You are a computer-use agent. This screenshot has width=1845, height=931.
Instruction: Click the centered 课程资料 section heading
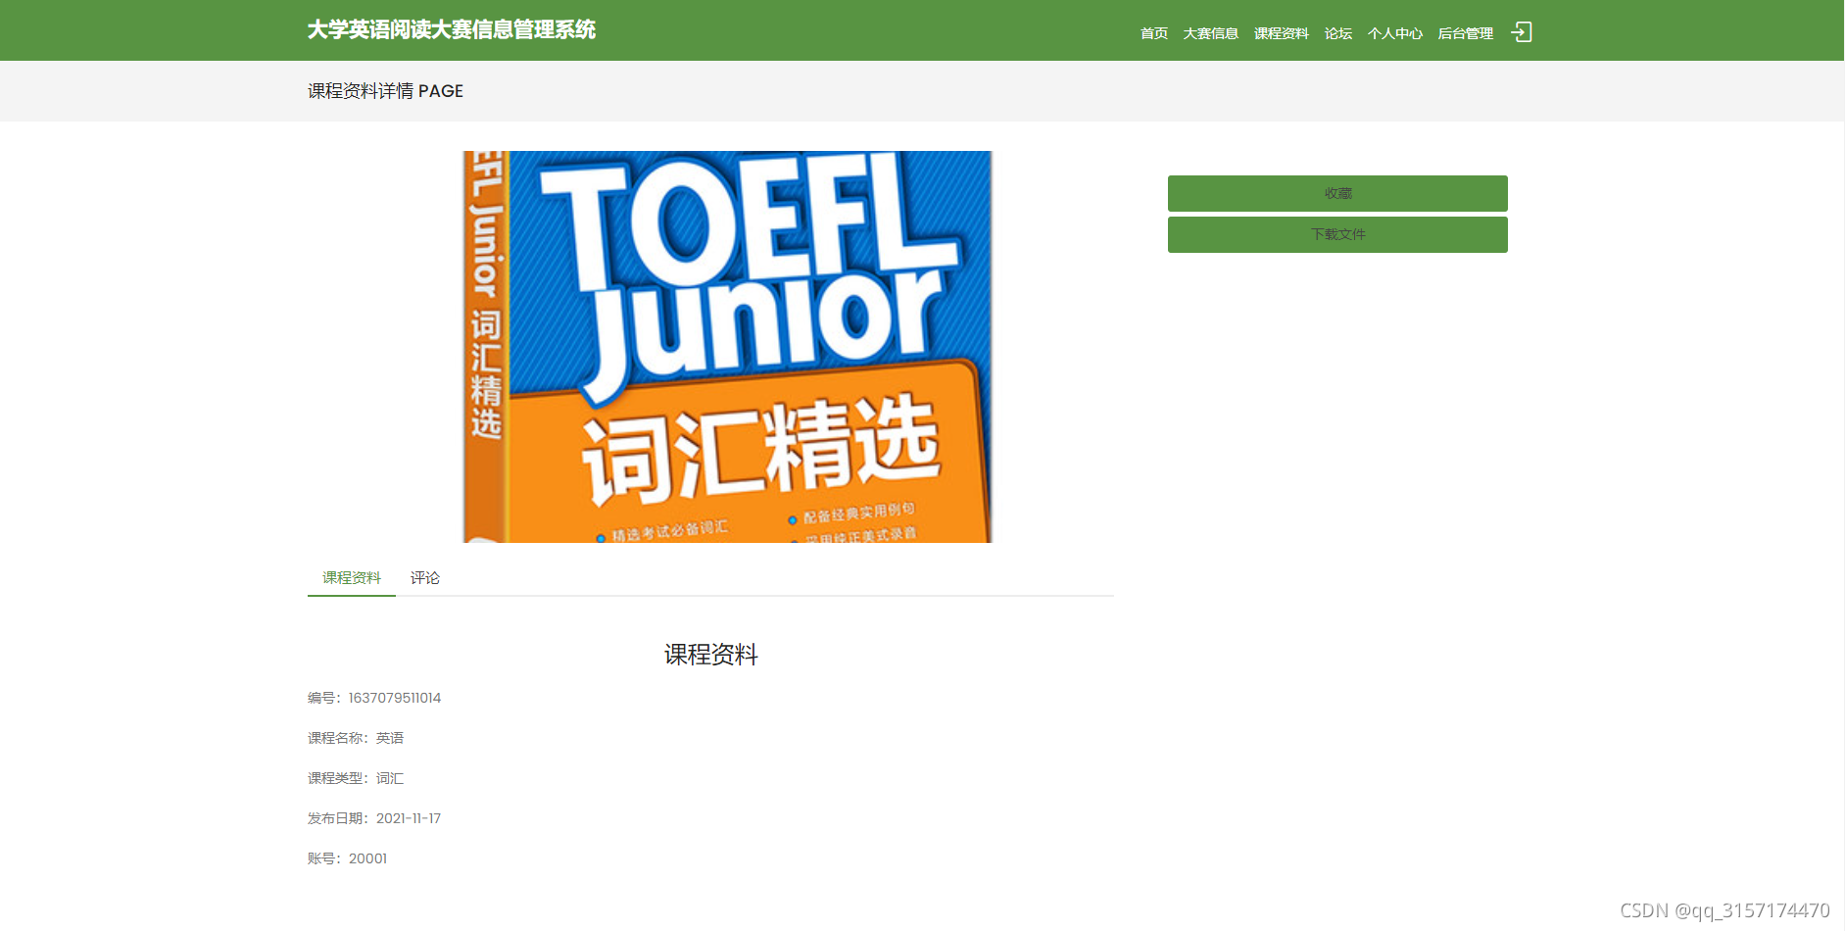(x=711, y=655)
